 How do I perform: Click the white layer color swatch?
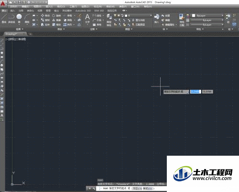[126, 16]
